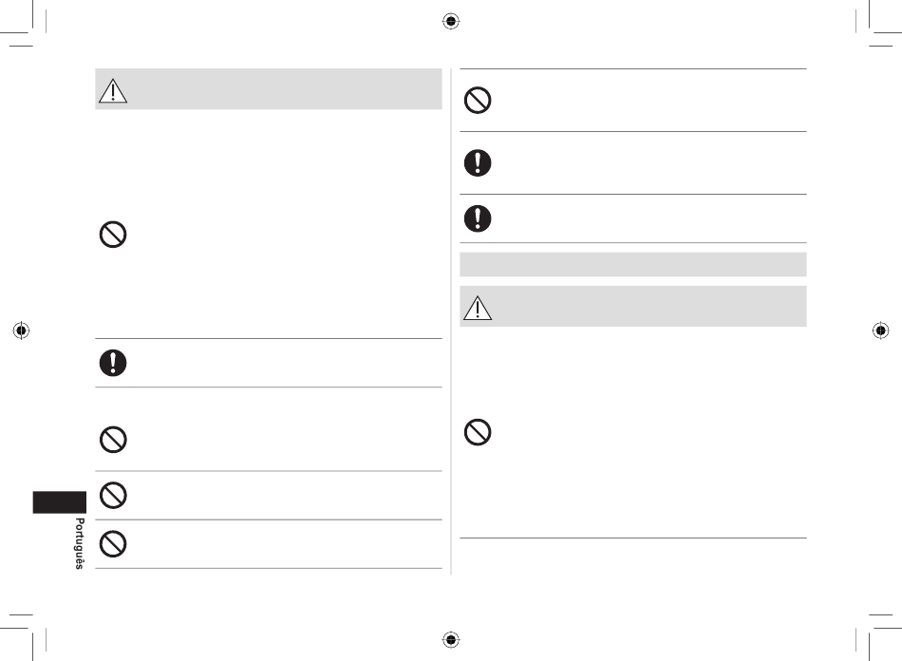Click the prohibition symbol just below the left exclamation icon

[x=113, y=440]
